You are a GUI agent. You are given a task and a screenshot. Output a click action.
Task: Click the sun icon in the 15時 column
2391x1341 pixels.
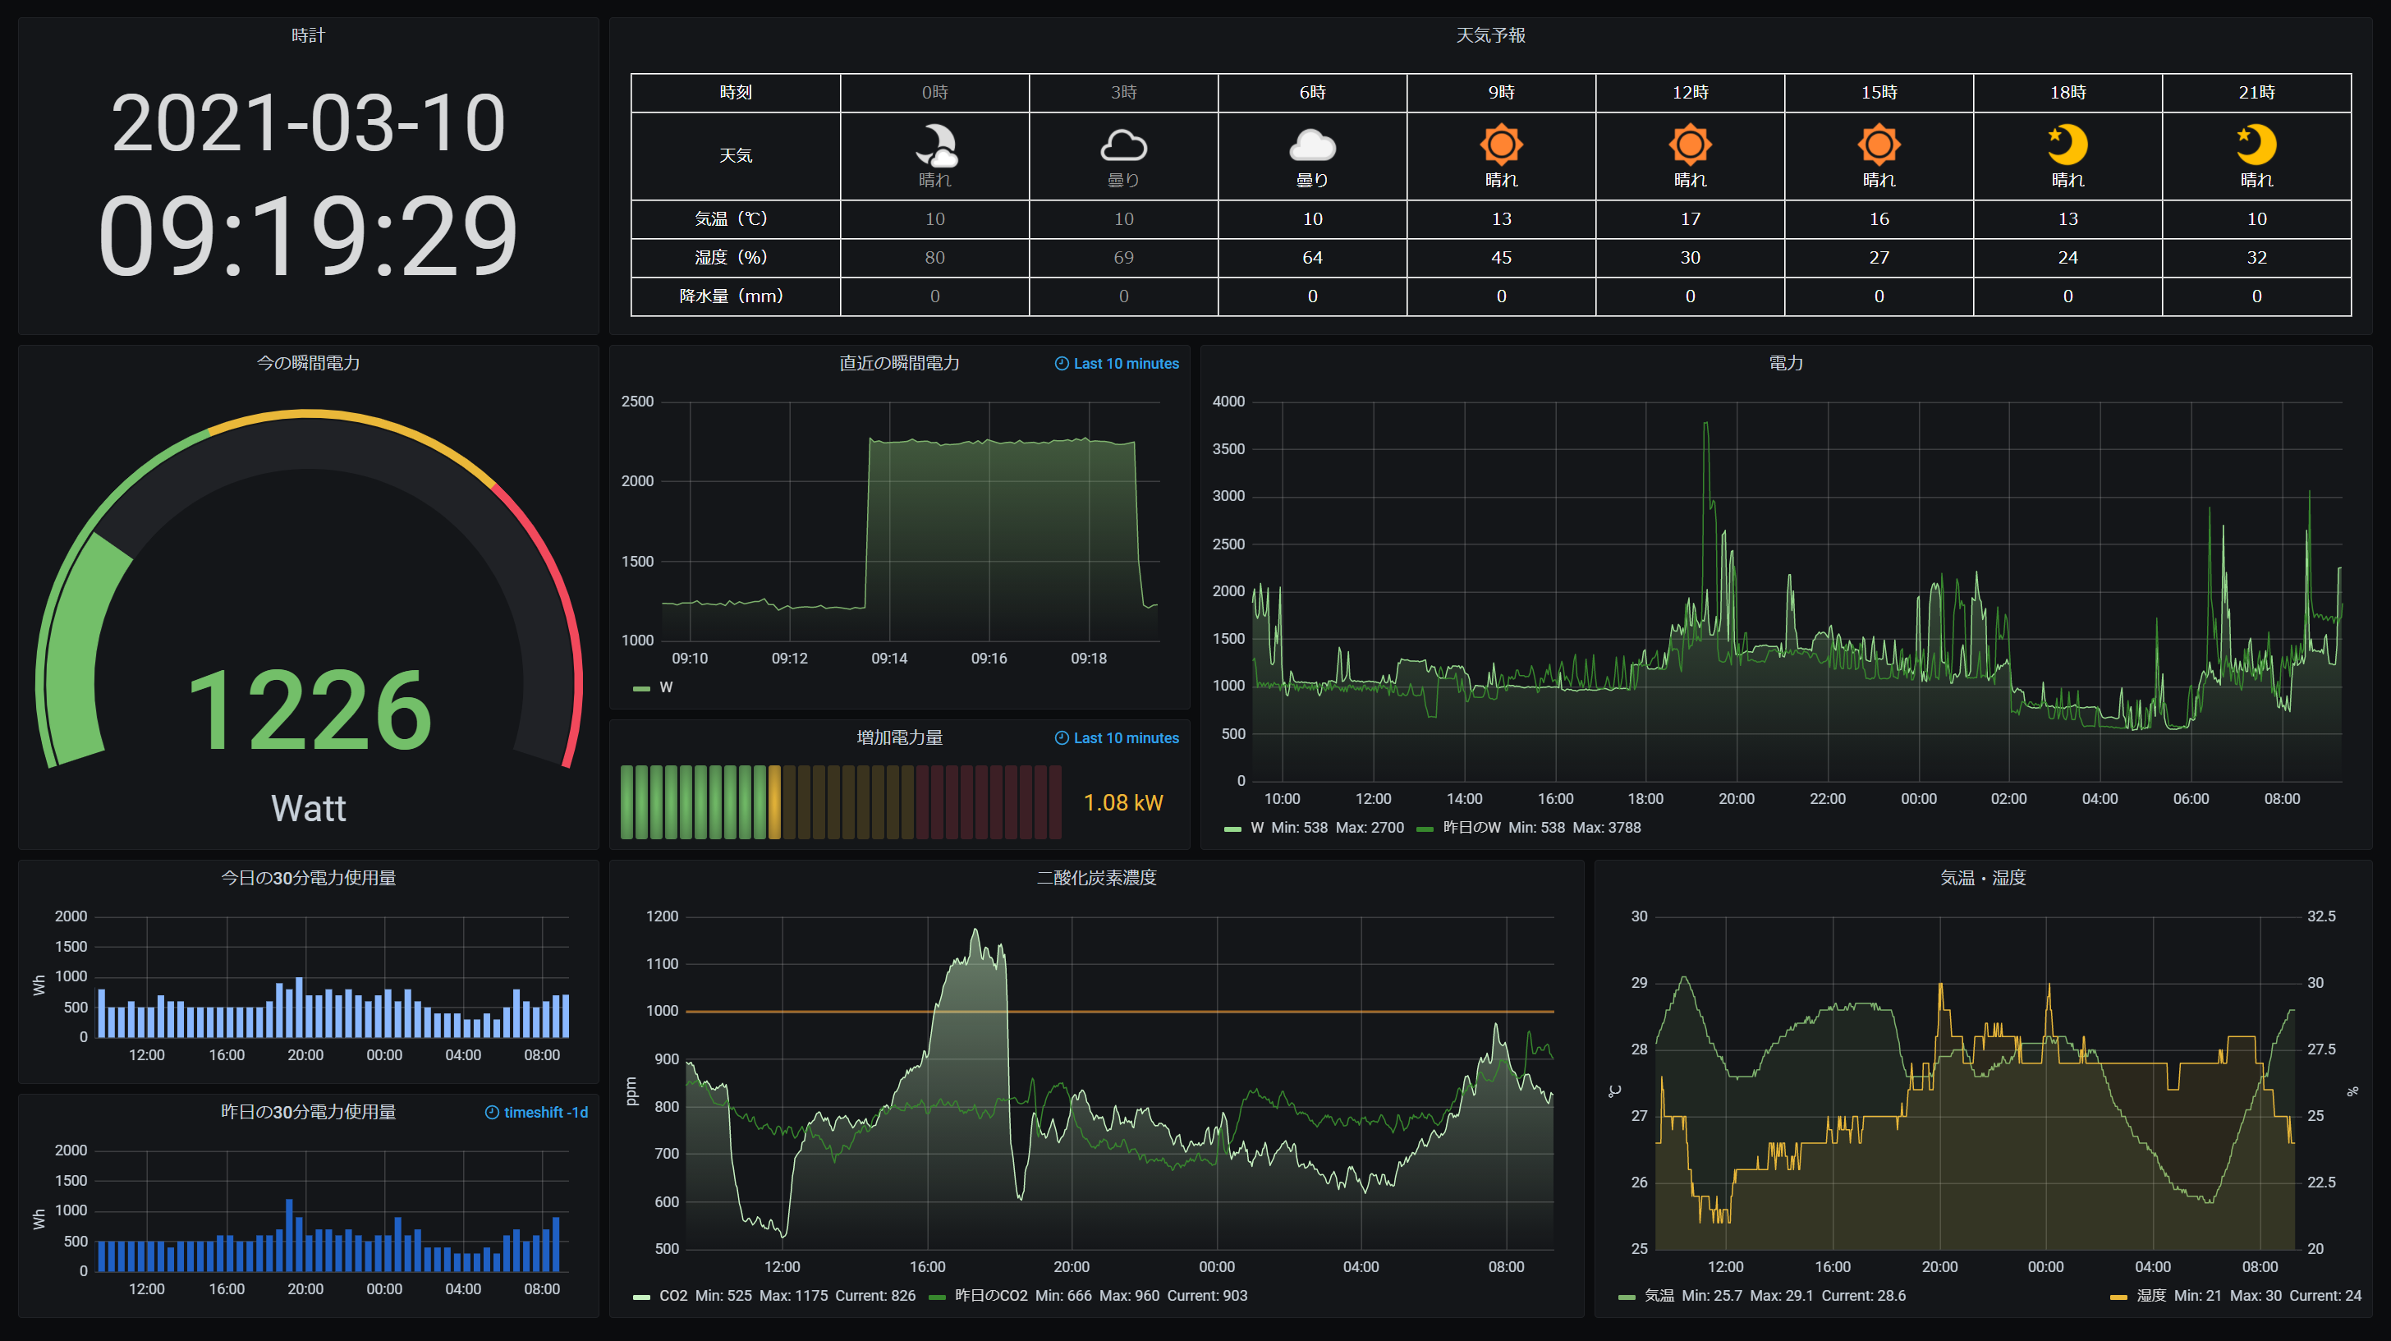tap(1879, 145)
